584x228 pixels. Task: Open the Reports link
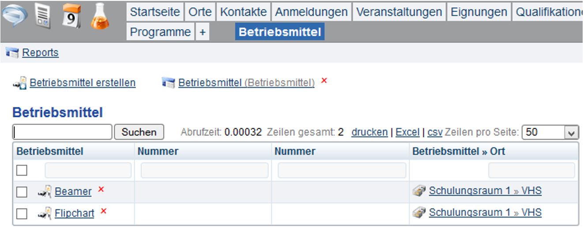40,53
